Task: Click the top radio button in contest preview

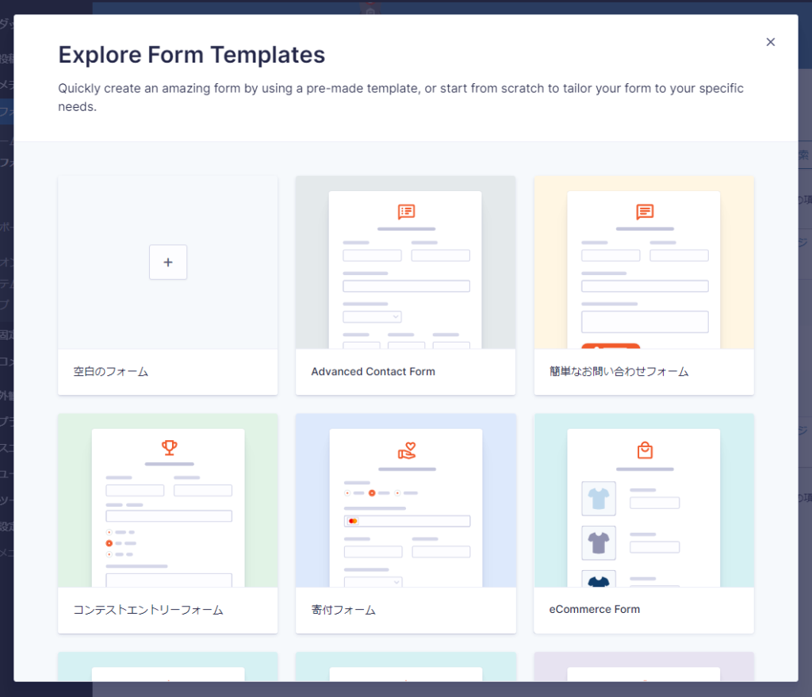Action: tap(109, 532)
